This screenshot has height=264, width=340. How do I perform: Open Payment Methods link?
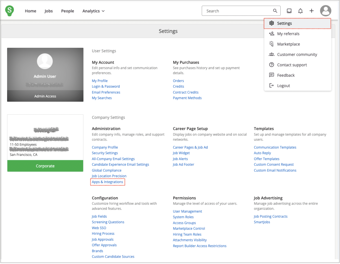pyautogui.click(x=187, y=98)
